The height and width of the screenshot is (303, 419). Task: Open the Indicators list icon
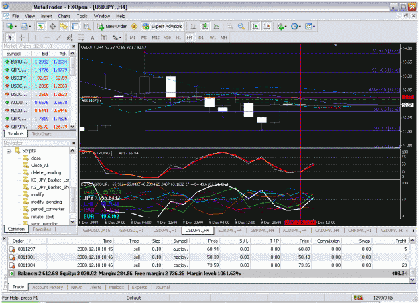point(282,26)
